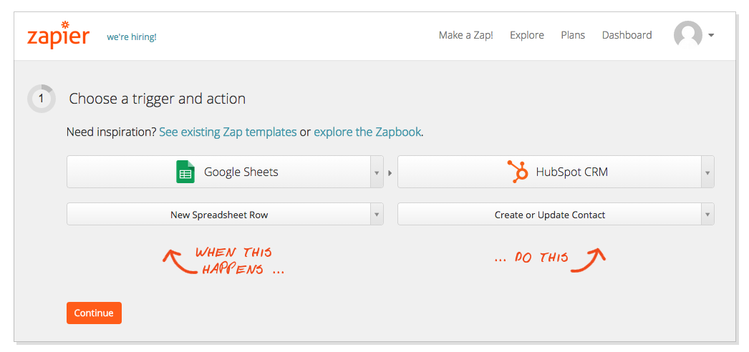Expand the HubSpot CRM action app arrow
749x352 pixels.
point(707,172)
